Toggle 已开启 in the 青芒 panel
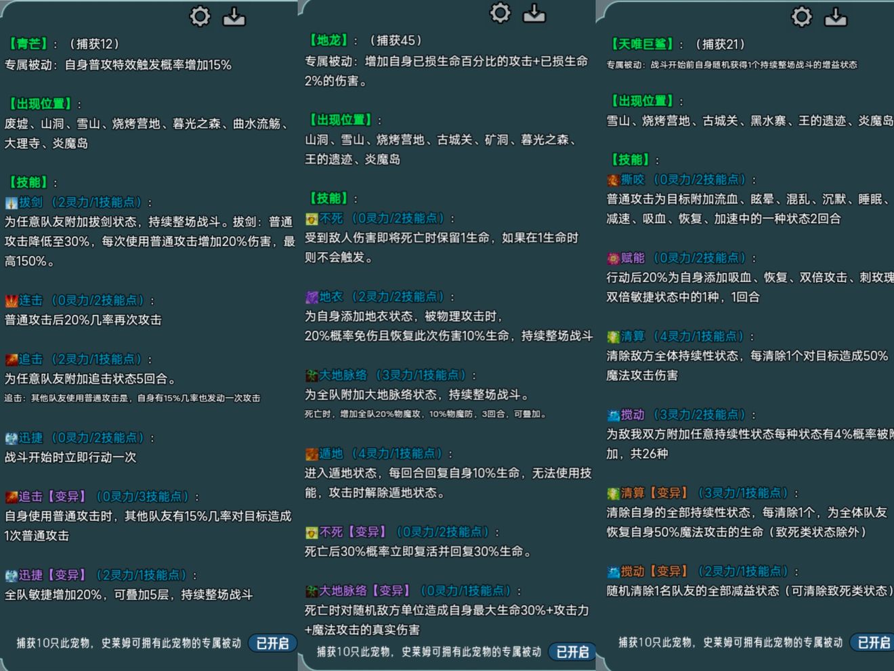 tap(272, 643)
